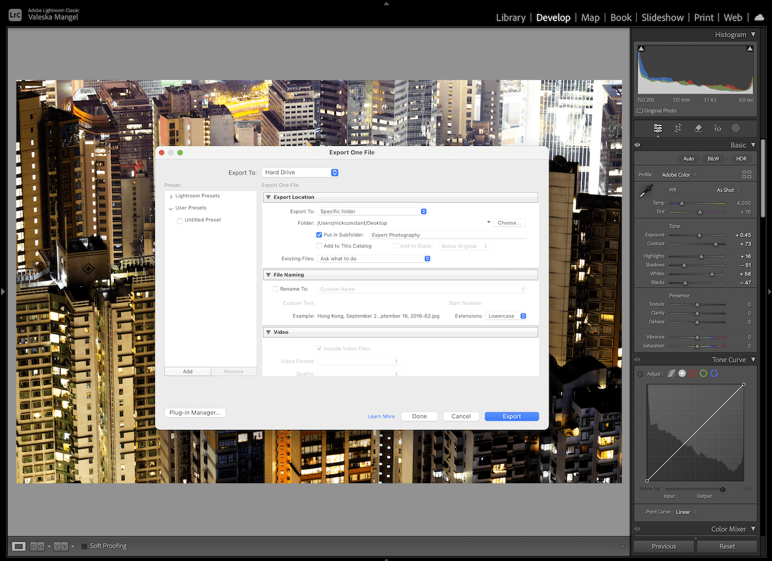
Task: Switch to the Library module
Action: click(x=510, y=17)
